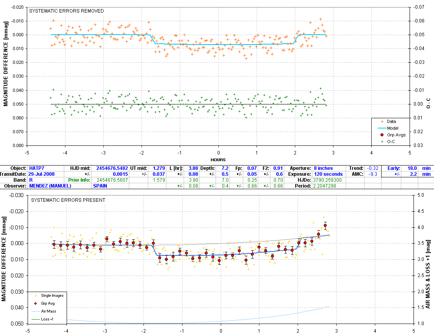Select the 'Data' entry in top legend
This screenshot has height=335, width=434.
(391, 121)
